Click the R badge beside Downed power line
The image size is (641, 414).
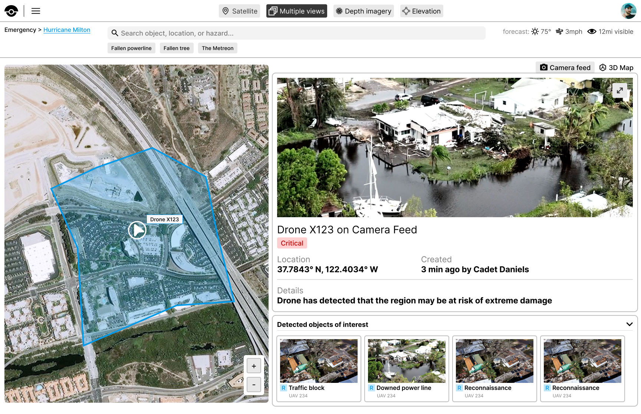click(371, 388)
